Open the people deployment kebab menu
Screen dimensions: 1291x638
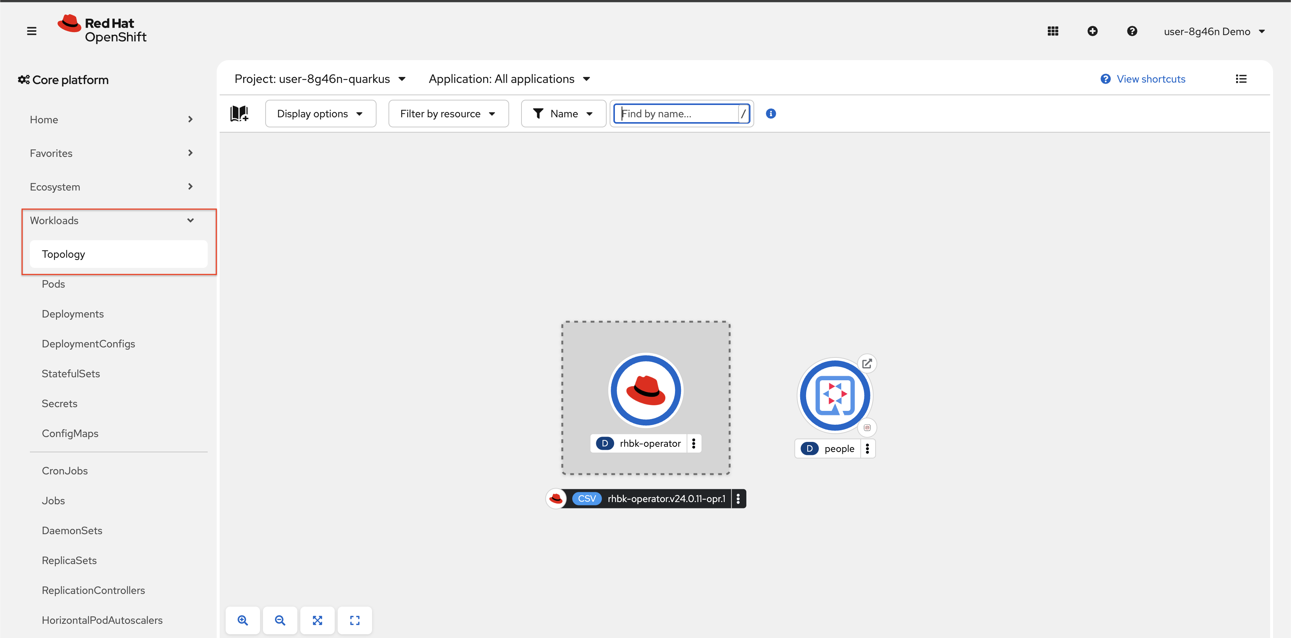point(867,449)
